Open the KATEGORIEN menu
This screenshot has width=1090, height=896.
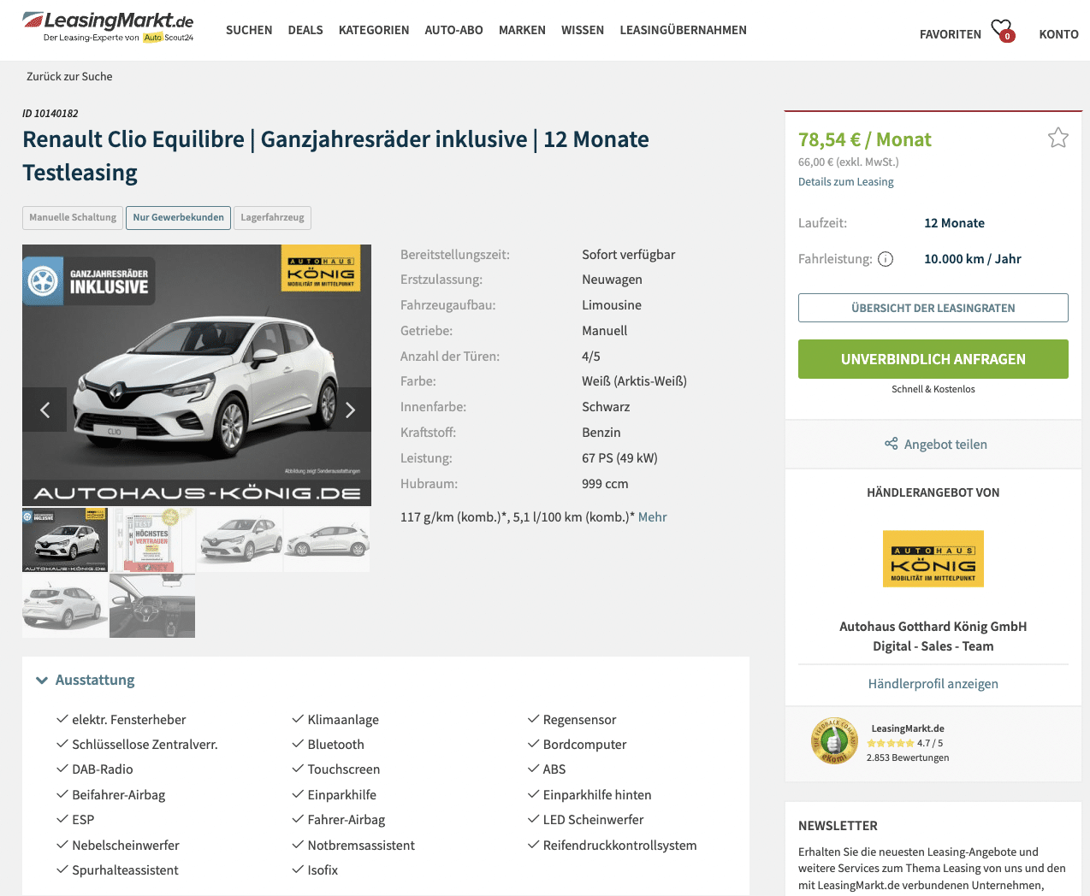pos(374,30)
